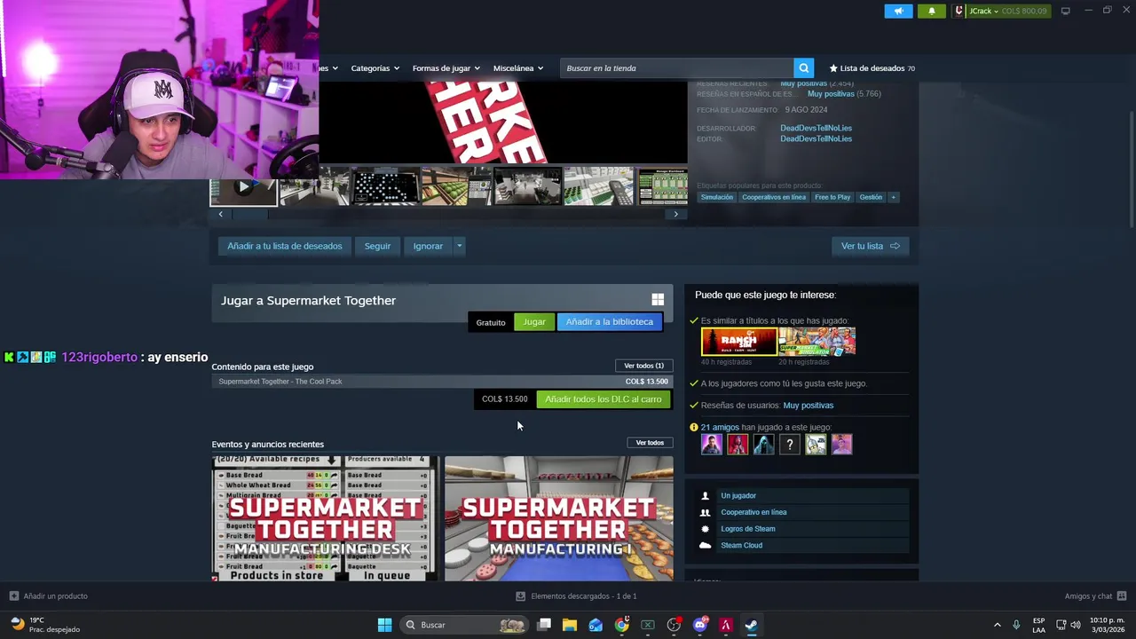Viewport: 1136px width, 639px height.
Task: Open Manufacturing I announcement image
Action: pos(558,519)
